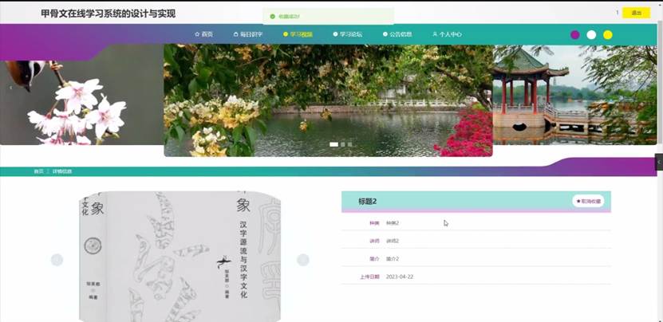Screen dimensions: 663x322
Task: Click the 取消收藏 star button
Action: [x=588, y=201]
